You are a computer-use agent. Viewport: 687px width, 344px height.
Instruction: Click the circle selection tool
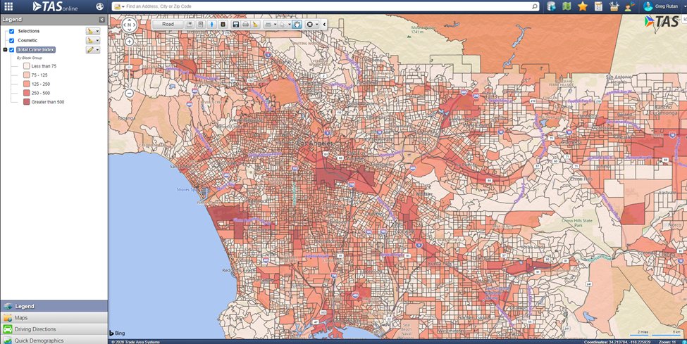click(310, 25)
